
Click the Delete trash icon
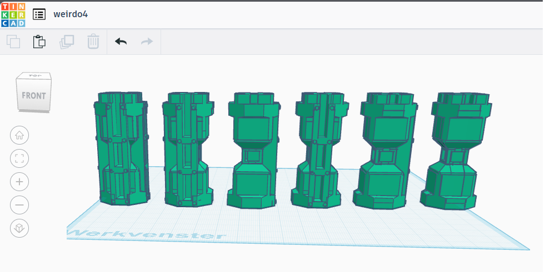pyautogui.click(x=93, y=42)
